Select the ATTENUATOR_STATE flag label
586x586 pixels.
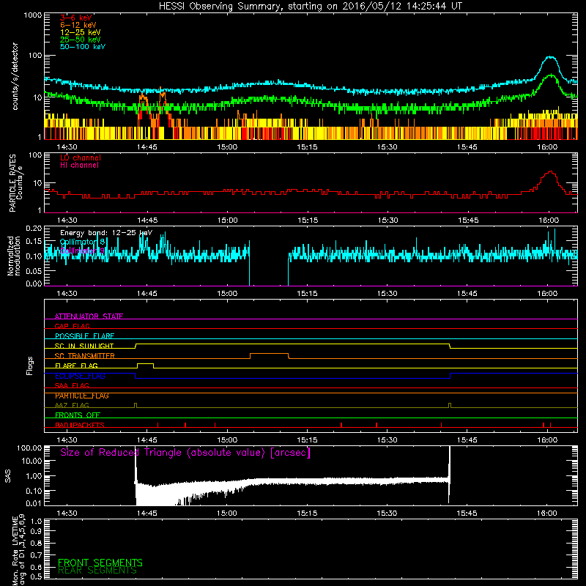(x=89, y=316)
